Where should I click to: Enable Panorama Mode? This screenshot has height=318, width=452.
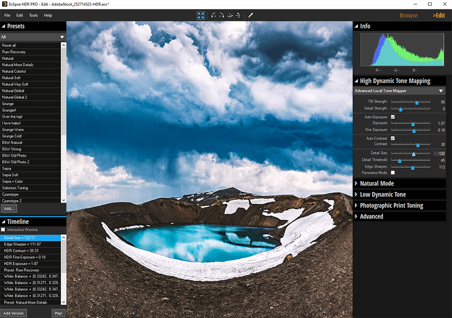(393, 173)
